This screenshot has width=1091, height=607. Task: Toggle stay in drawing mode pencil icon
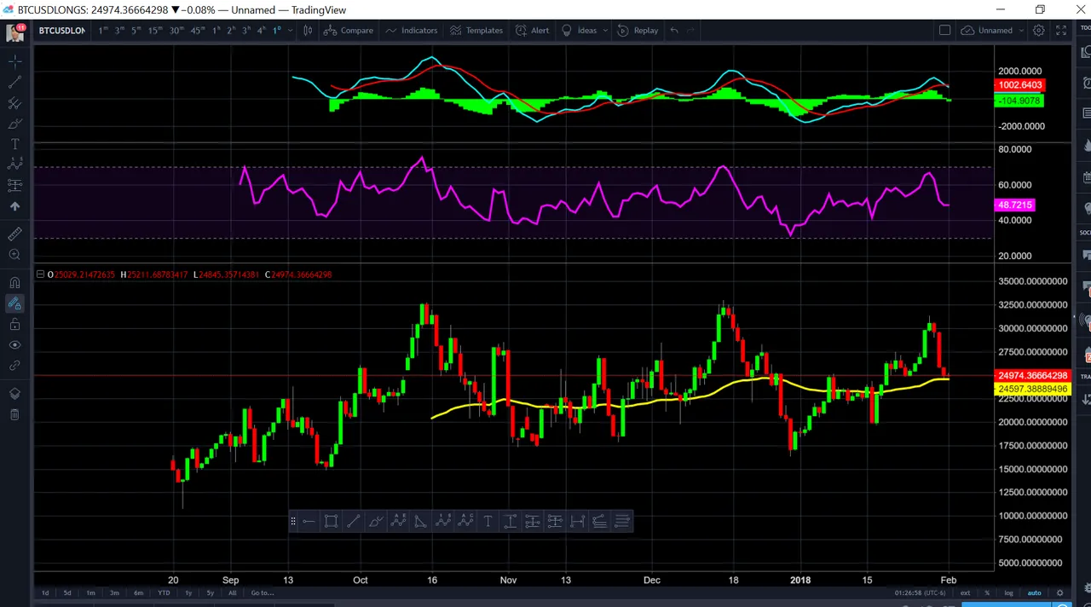point(14,303)
